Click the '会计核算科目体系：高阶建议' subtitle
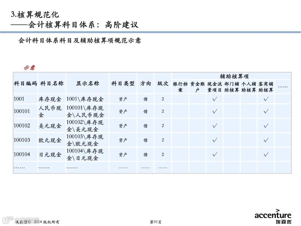 click(x=83, y=25)
